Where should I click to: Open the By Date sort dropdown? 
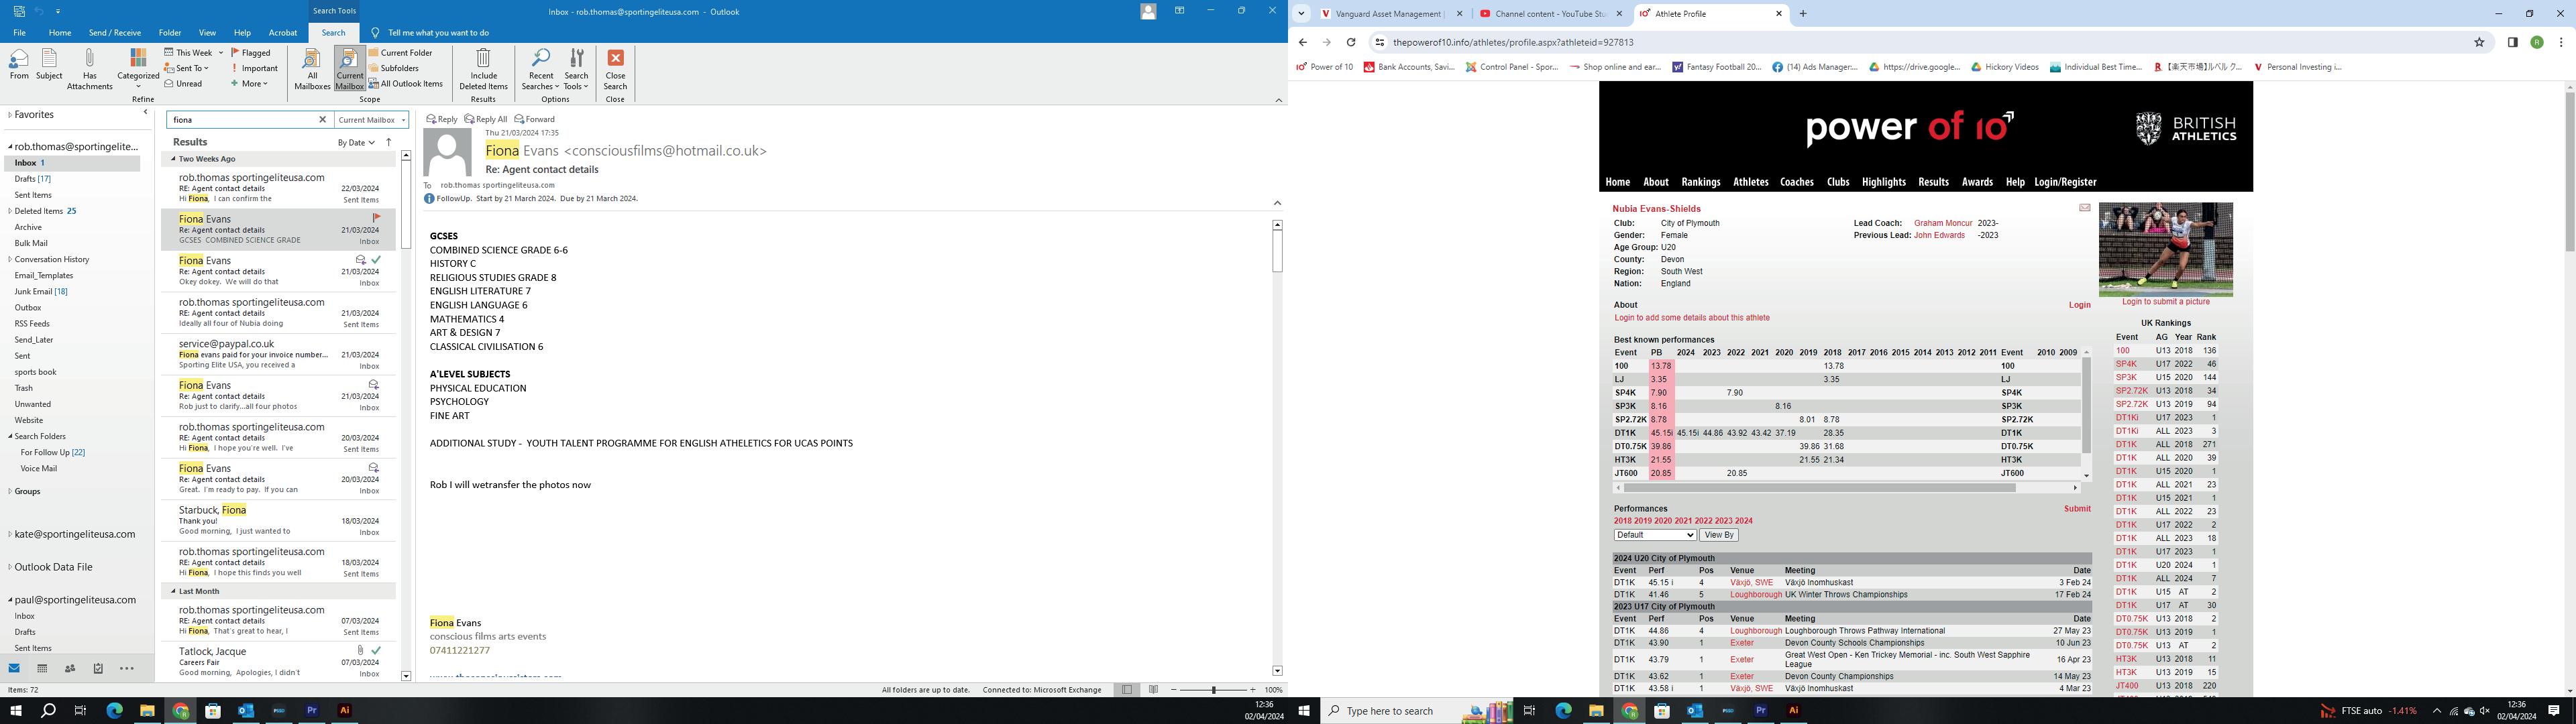(x=356, y=143)
